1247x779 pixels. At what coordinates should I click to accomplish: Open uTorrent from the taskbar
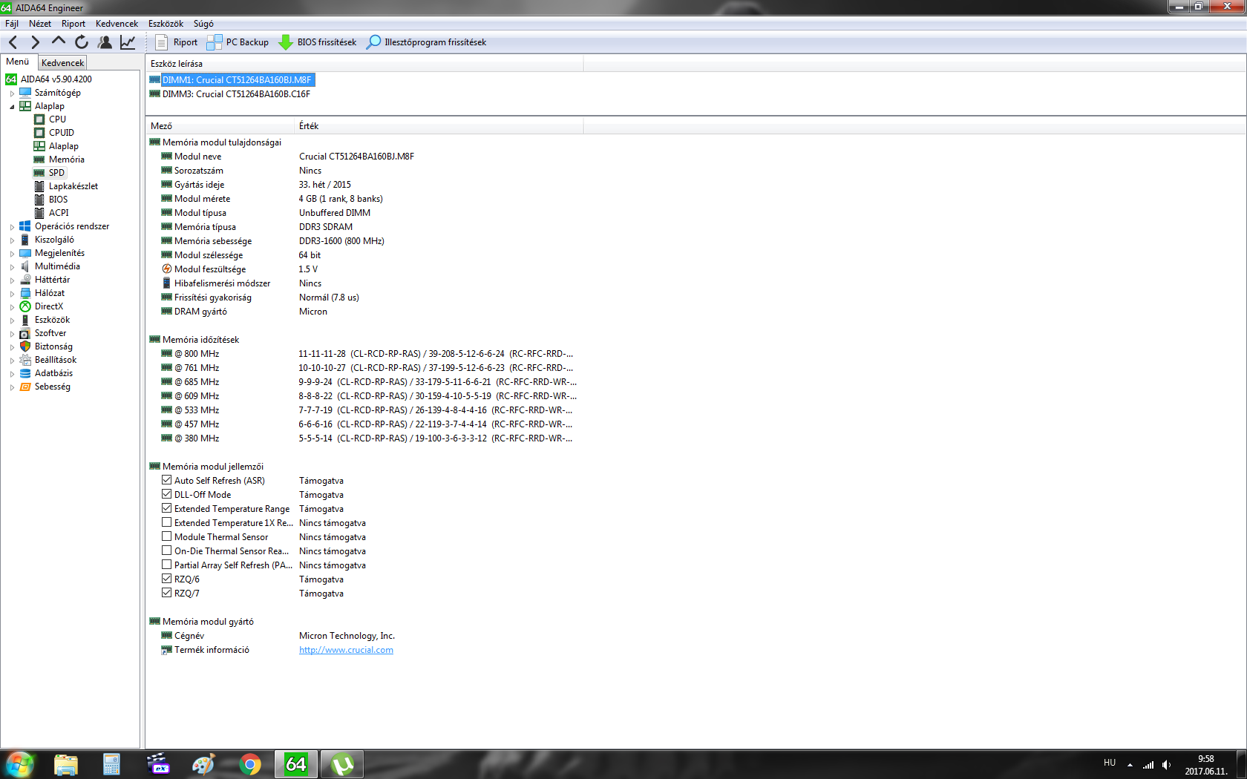tap(342, 764)
